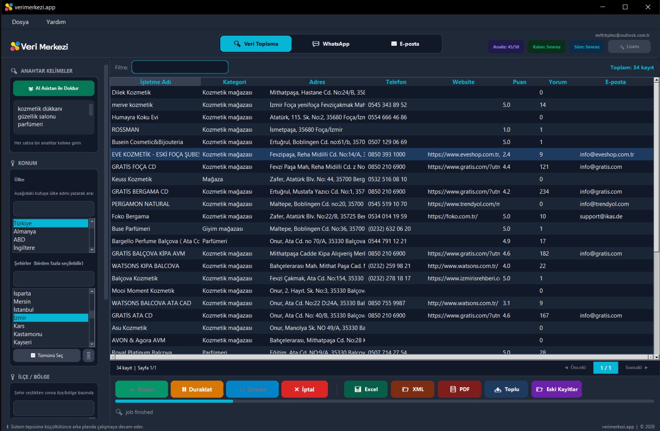The width and height of the screenshot is (660, 431).
Task: Export results with the Excel button
Action: tap(366, 389)
